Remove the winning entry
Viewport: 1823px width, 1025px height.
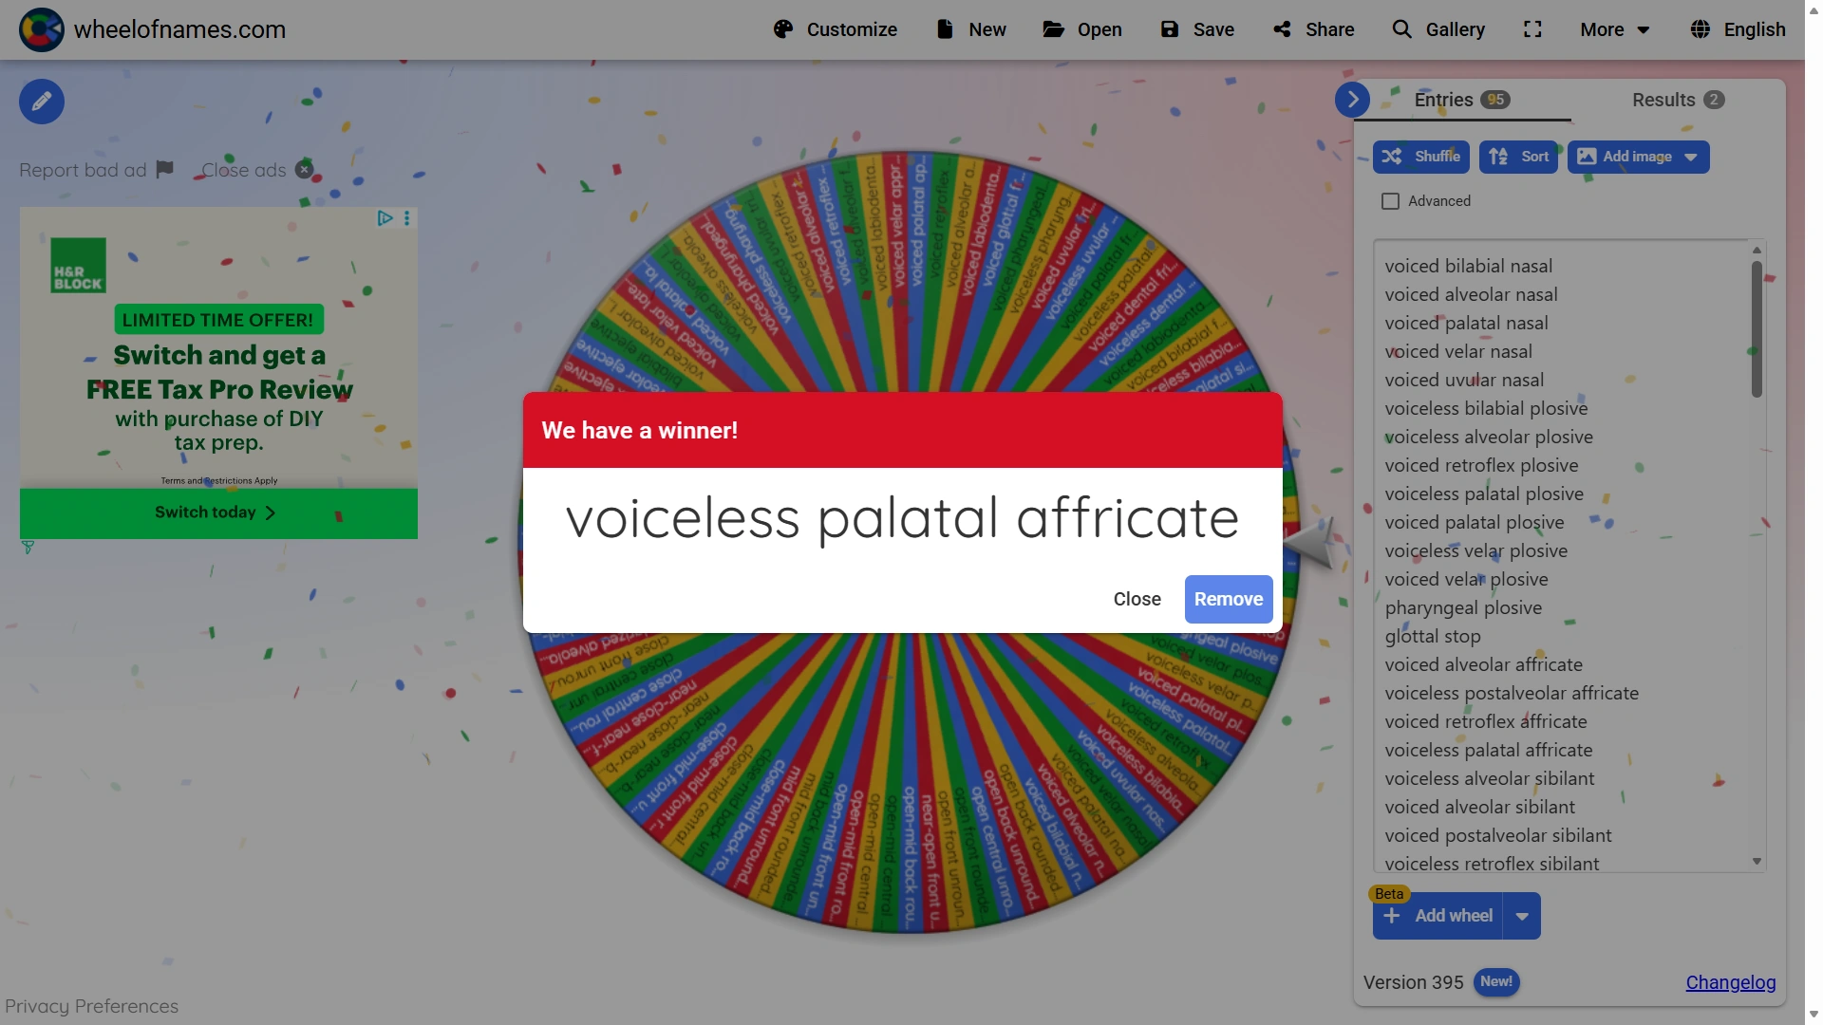[1228, 599]
